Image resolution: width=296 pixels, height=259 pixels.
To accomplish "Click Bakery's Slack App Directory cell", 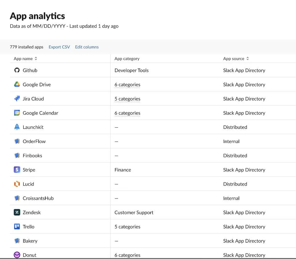I will point(244,241).
